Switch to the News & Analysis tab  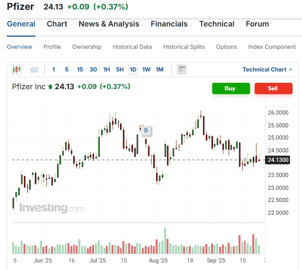pyautogui.click(x=109, y=24)
